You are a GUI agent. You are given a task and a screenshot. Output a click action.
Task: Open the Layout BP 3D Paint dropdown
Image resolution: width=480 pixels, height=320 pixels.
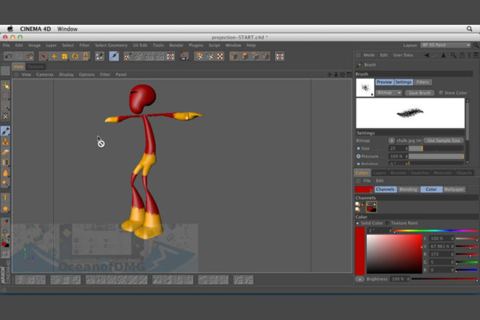446,45
